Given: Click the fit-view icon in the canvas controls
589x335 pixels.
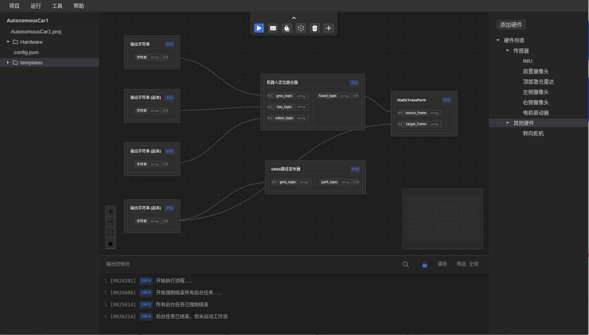Looking at the screenshot, I should click(x=111, y=232).
